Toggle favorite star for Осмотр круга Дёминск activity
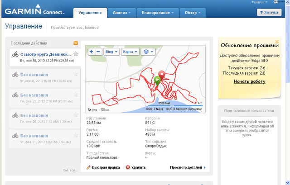 76,54
